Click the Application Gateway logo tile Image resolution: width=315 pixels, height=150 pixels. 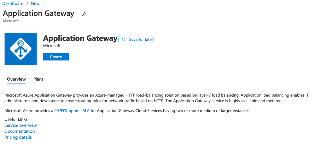coord(20,49)
